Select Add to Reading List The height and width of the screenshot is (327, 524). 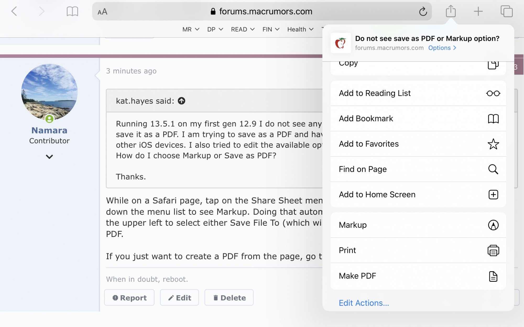pos(418,93)
